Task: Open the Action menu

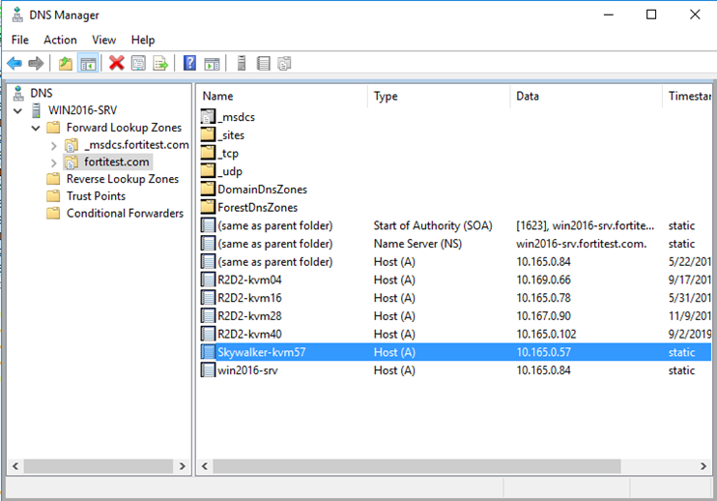Action: click(60, 40)
